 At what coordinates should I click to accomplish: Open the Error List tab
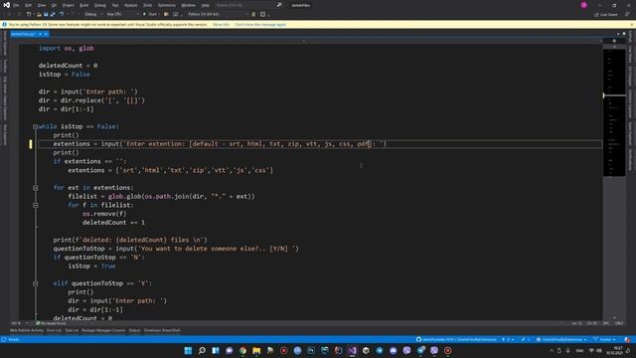[54, 330]
